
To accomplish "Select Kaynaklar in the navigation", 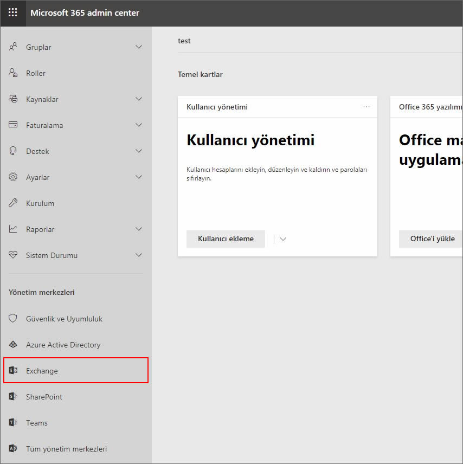I will (x=76, y=99).
